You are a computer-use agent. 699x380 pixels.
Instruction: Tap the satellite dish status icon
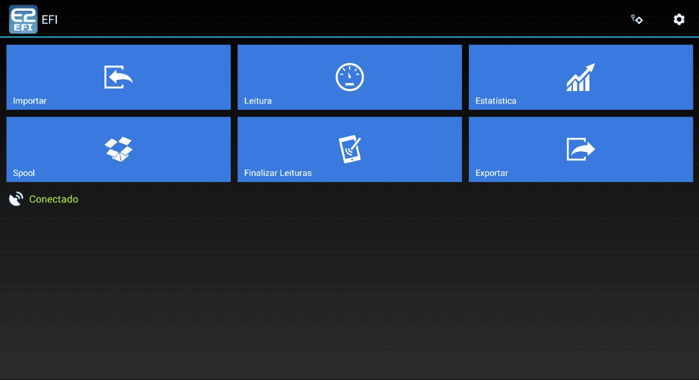click(x=16, y=199)
